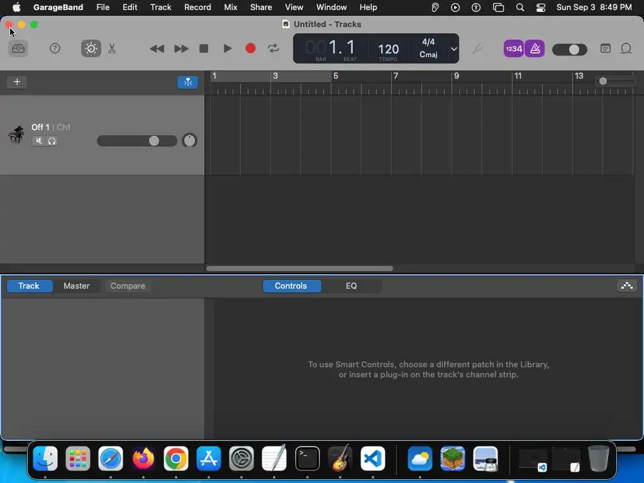
Task: Open Firefox from the Dock
Action: [x=143, y=458]
